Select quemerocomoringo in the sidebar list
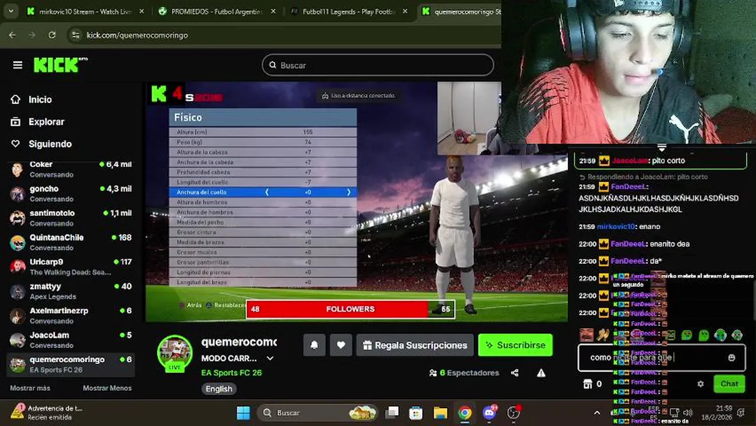 pos(71,364)
